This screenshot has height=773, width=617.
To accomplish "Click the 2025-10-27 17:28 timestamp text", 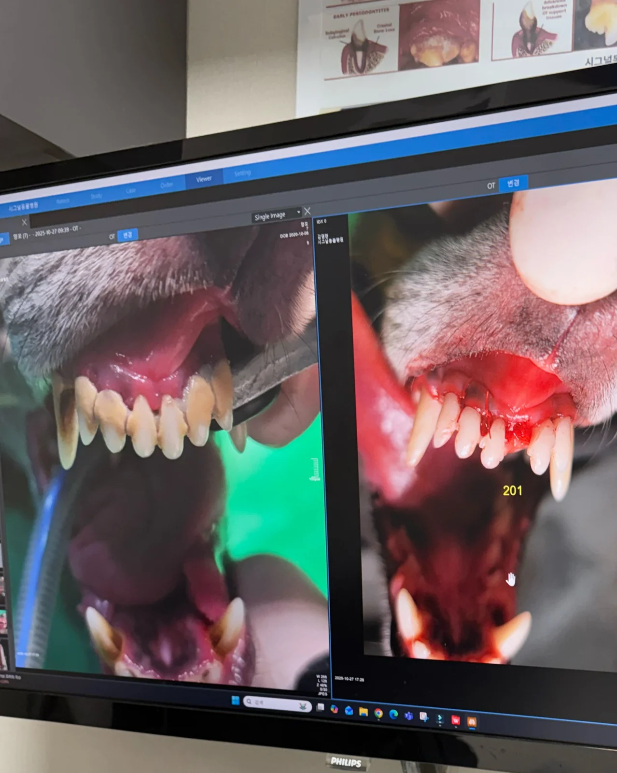I will tap(350, 679).
